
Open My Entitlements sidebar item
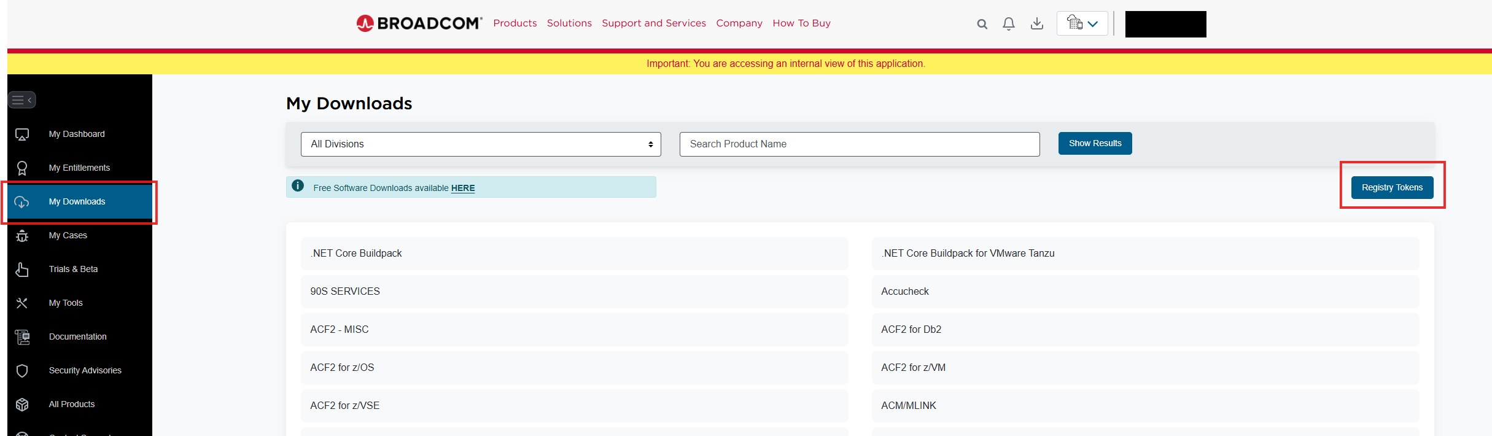click(79, 168)
